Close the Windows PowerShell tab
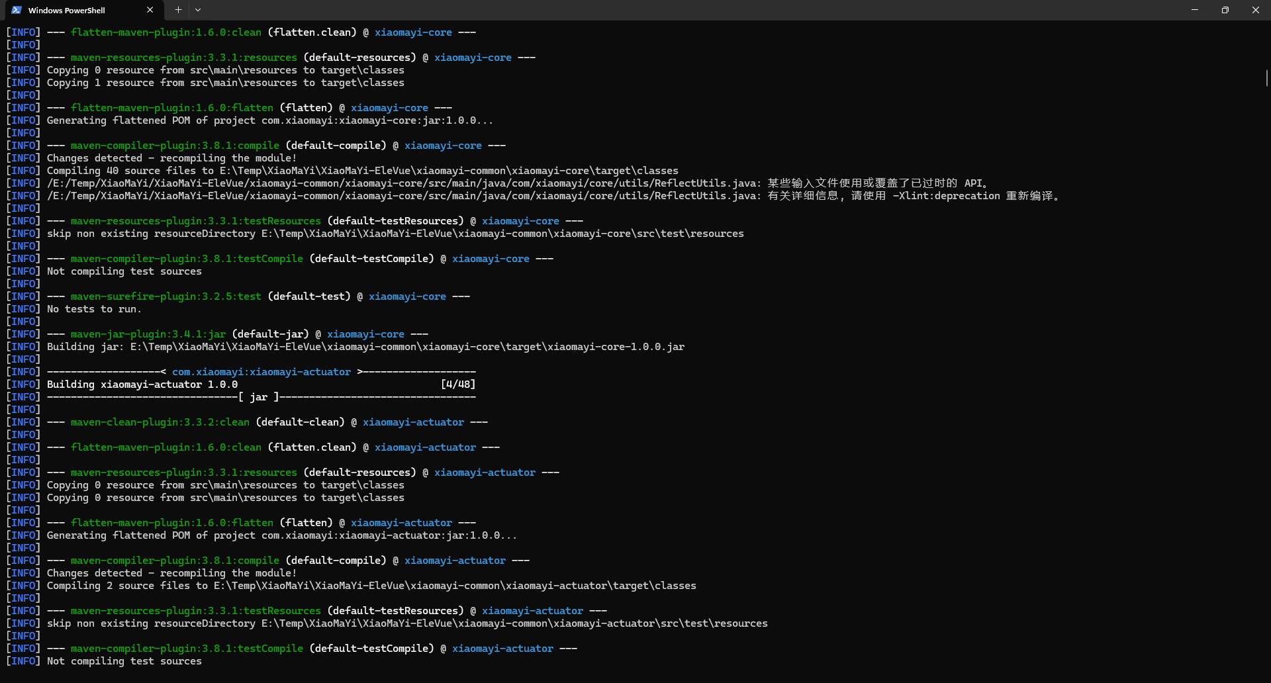 tap(150, 10)
